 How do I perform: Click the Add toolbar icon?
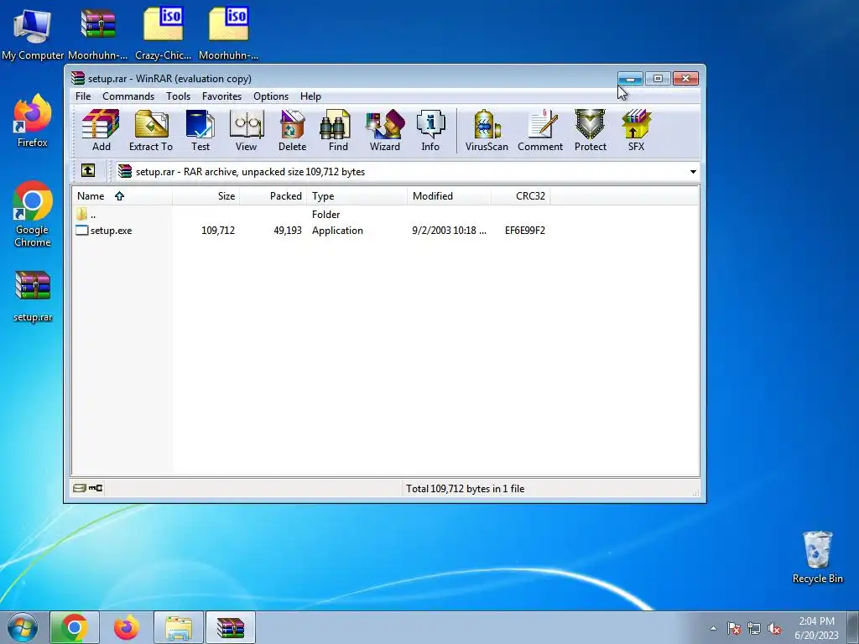click(x=101, y=130)
